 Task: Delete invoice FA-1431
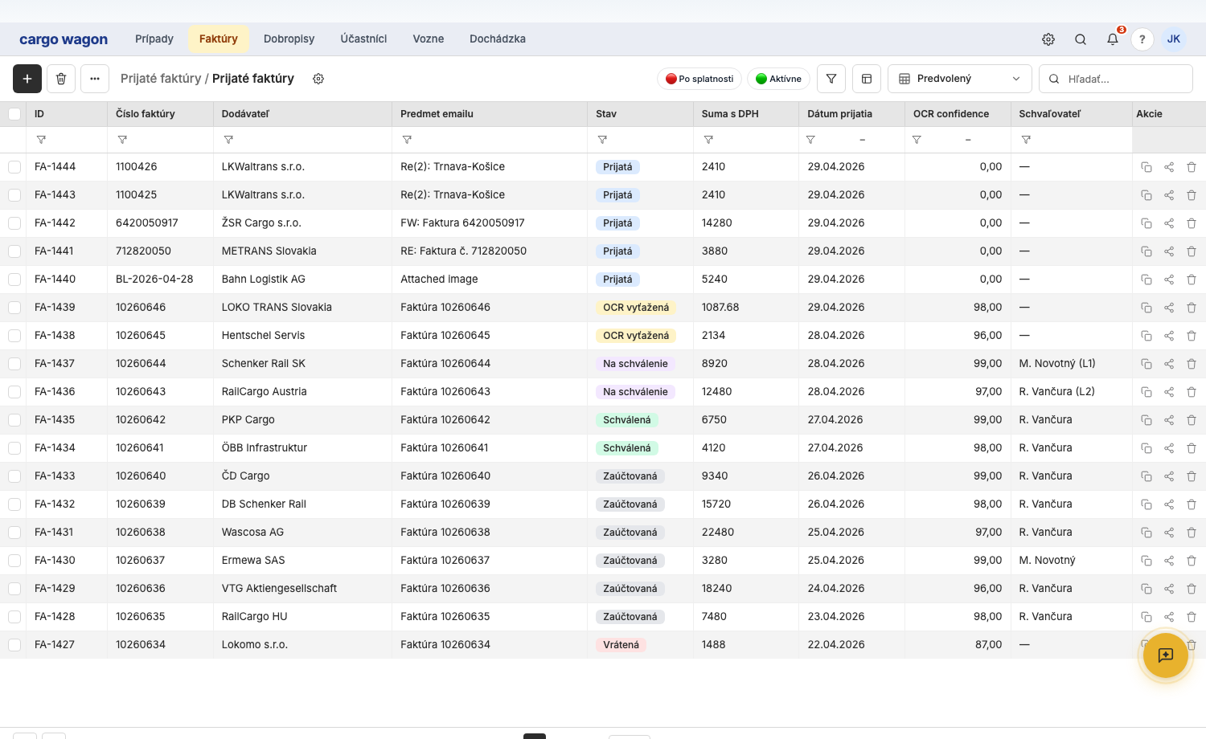[x=1192, y=533]
